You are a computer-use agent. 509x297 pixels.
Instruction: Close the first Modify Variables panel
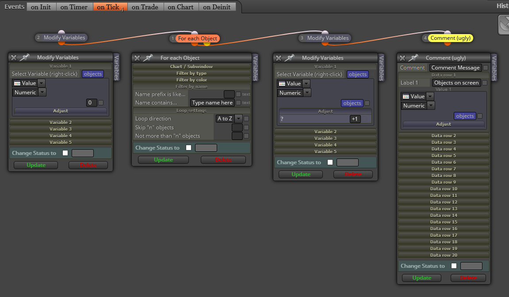tap(14, 58)
